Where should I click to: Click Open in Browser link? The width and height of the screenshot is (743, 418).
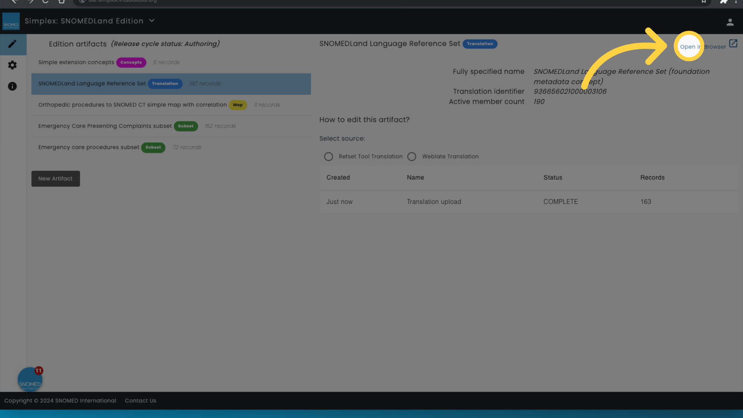point(703,47)
